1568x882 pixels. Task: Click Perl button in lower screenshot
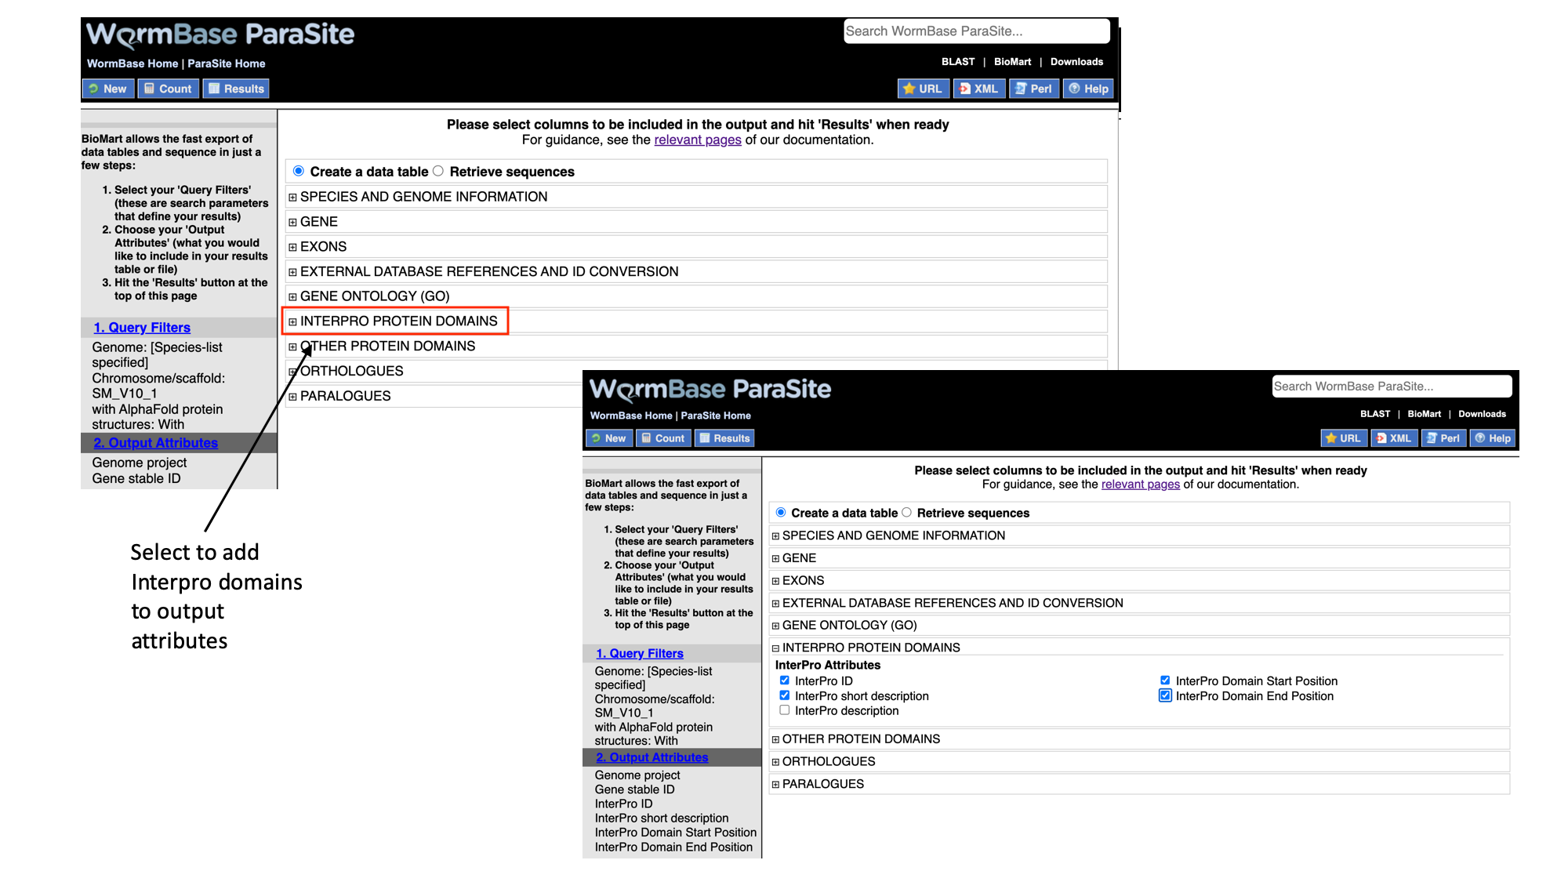[x=1444, y=438]
